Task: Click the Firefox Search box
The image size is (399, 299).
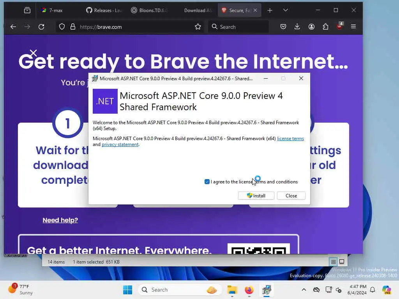Action: (238, 27)
